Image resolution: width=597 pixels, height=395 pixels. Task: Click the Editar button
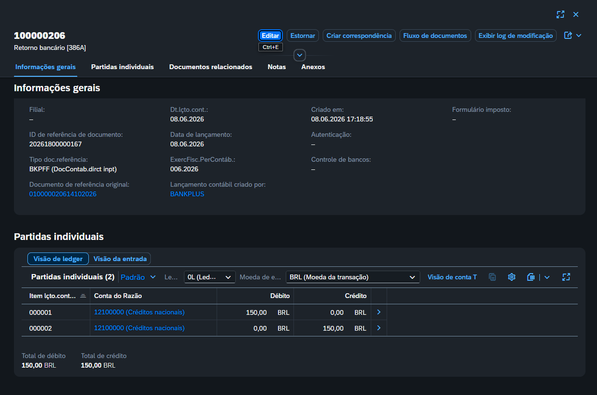point(270,36)
